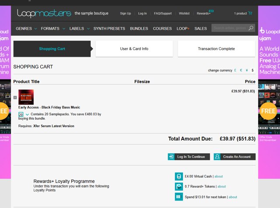
Task: Remove Black Friday Bass Music from cart
Action: (x=15, y=97)
